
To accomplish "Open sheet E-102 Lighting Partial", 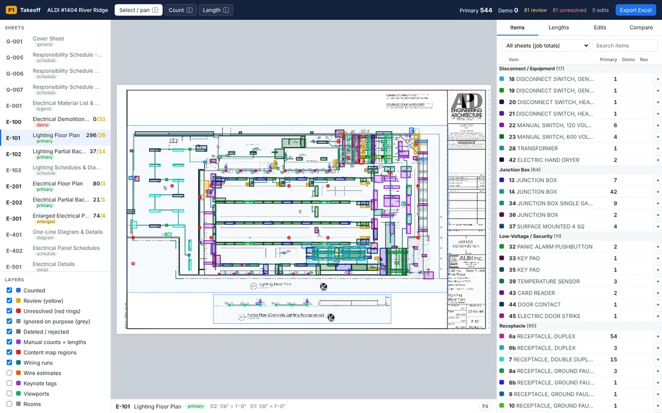I will [x=55, y=154].
